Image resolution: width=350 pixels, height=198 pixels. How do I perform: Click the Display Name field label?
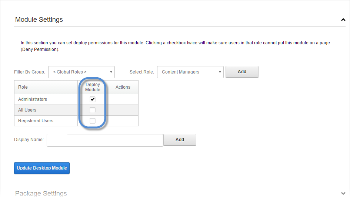click(29, 140)
